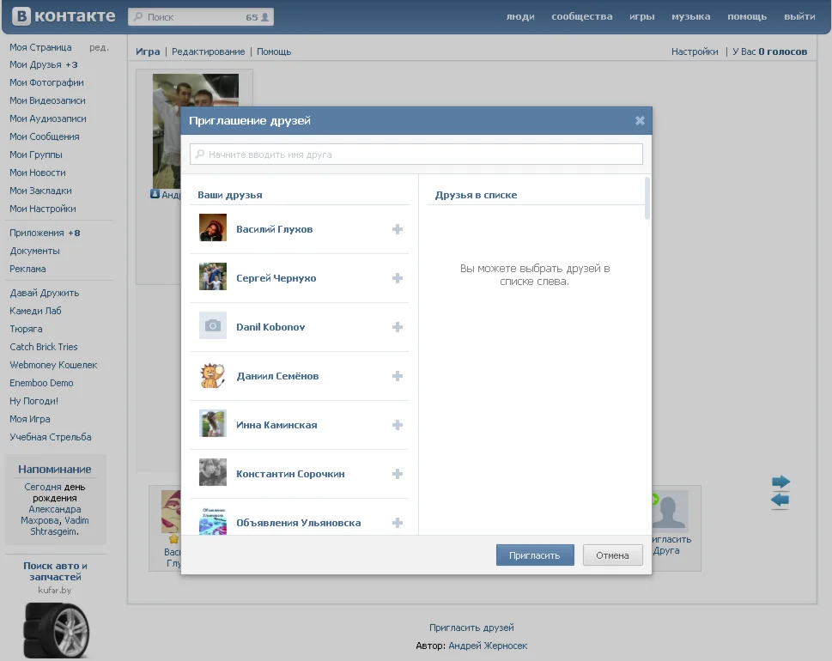Open Моя Игра app link
Viewport: 832px width, 661px height.
point(30,419)
